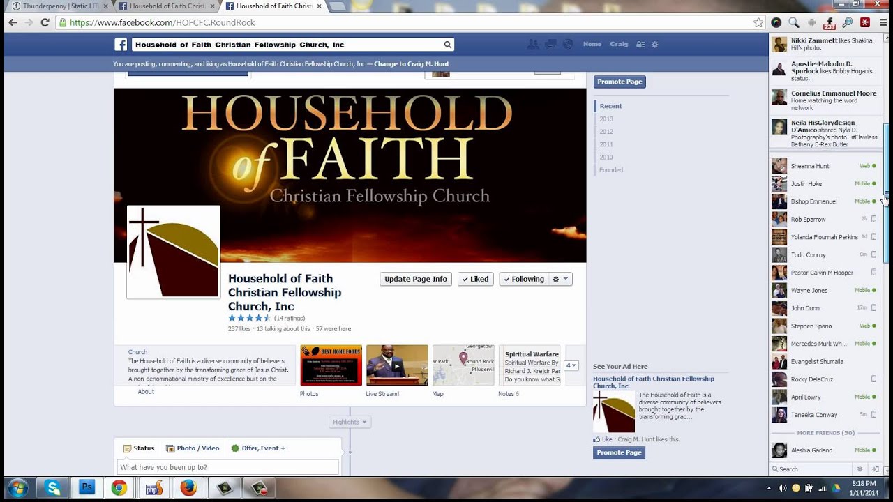This screenshot has width=893, height=502.
Task: Open the Map thumbnail
Action: (463, 365)
